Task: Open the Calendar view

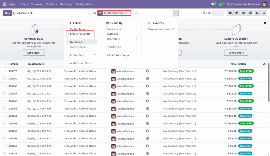Action: pyautogui.click(x=243, y=13)
